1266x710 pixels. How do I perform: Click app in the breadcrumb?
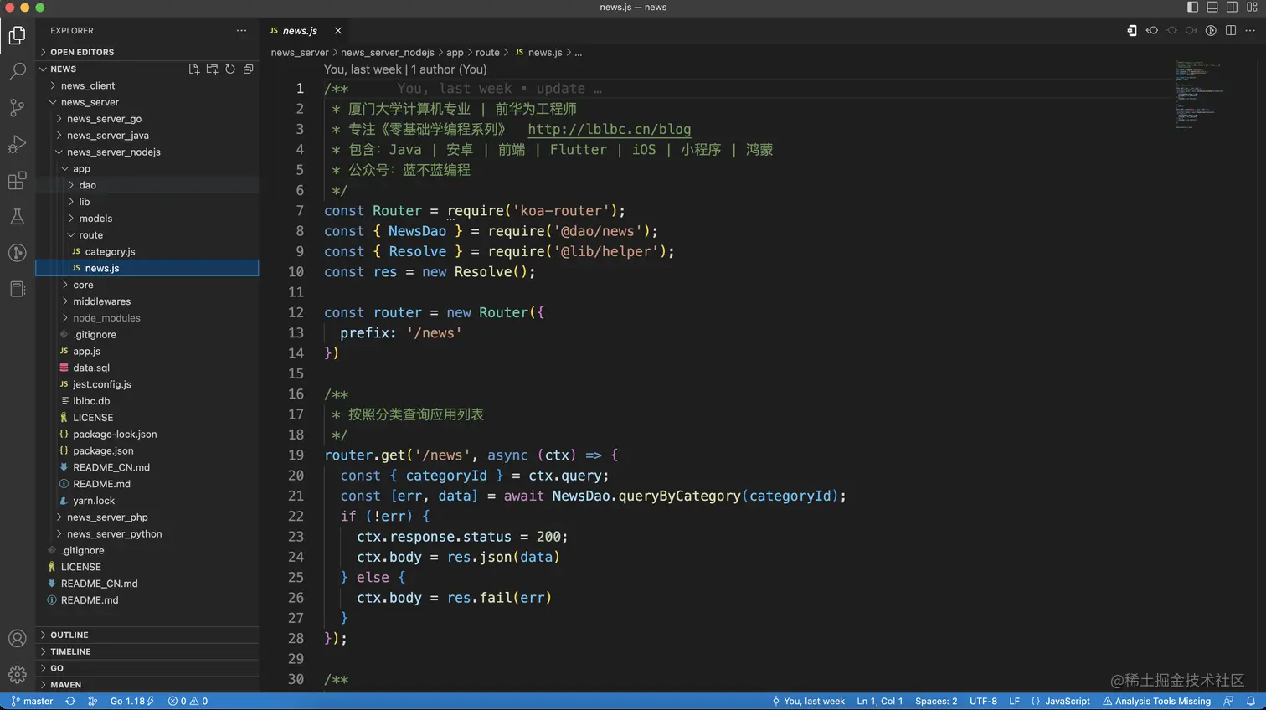coord(455,52)
